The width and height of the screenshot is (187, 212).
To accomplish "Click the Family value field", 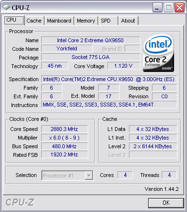I will coord(52,88).
